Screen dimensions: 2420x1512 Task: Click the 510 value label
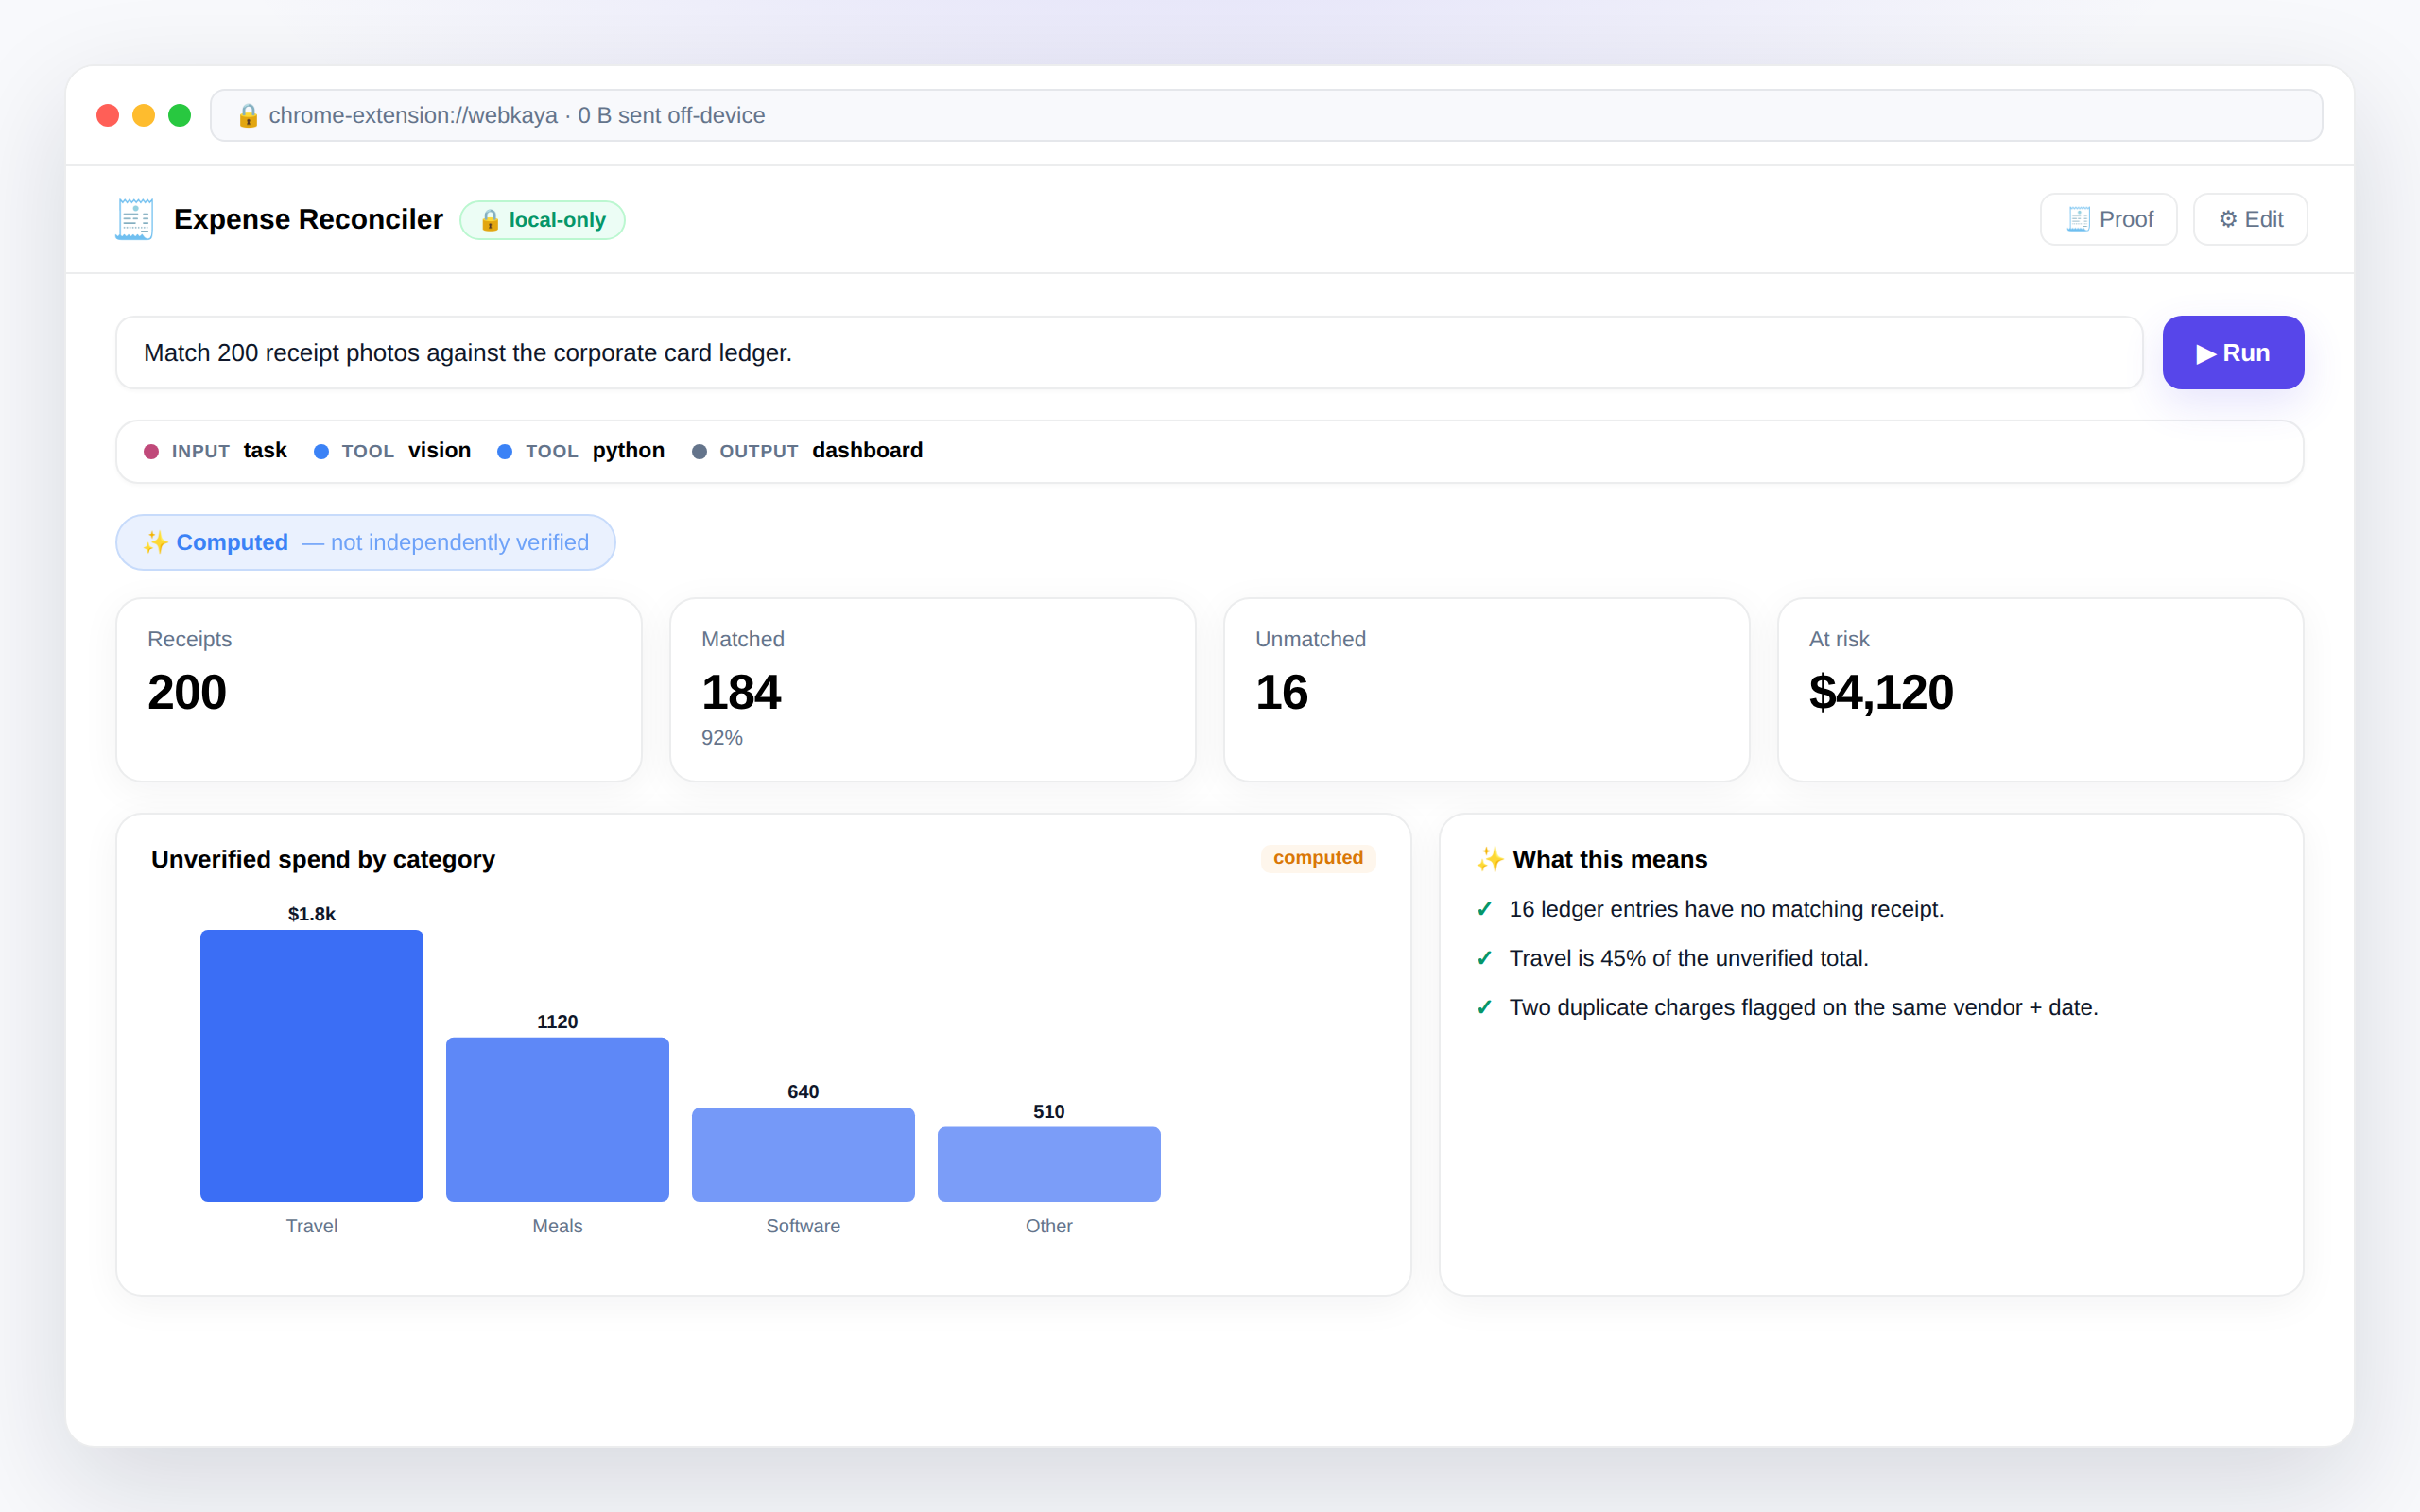(1049, 1112)
